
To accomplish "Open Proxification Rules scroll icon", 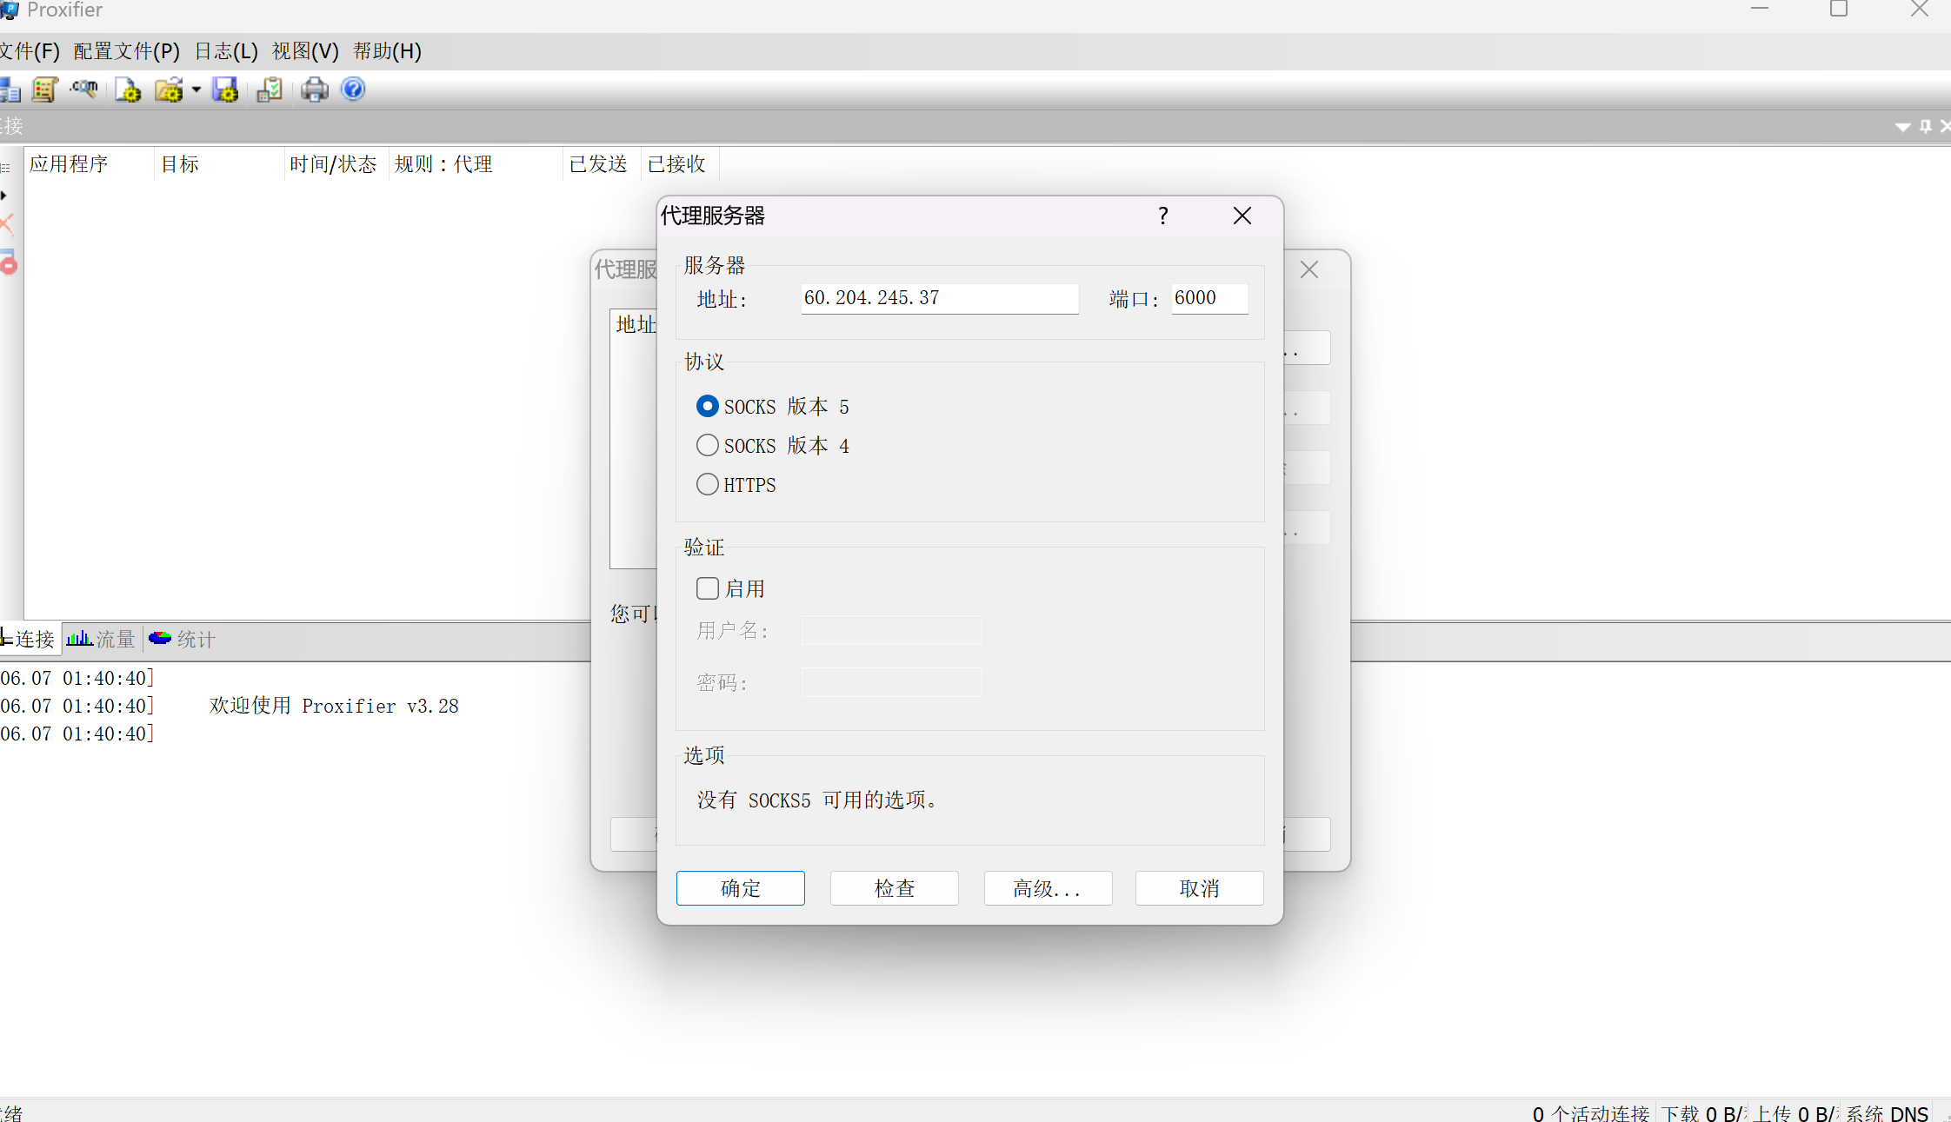I will [44, 90].
